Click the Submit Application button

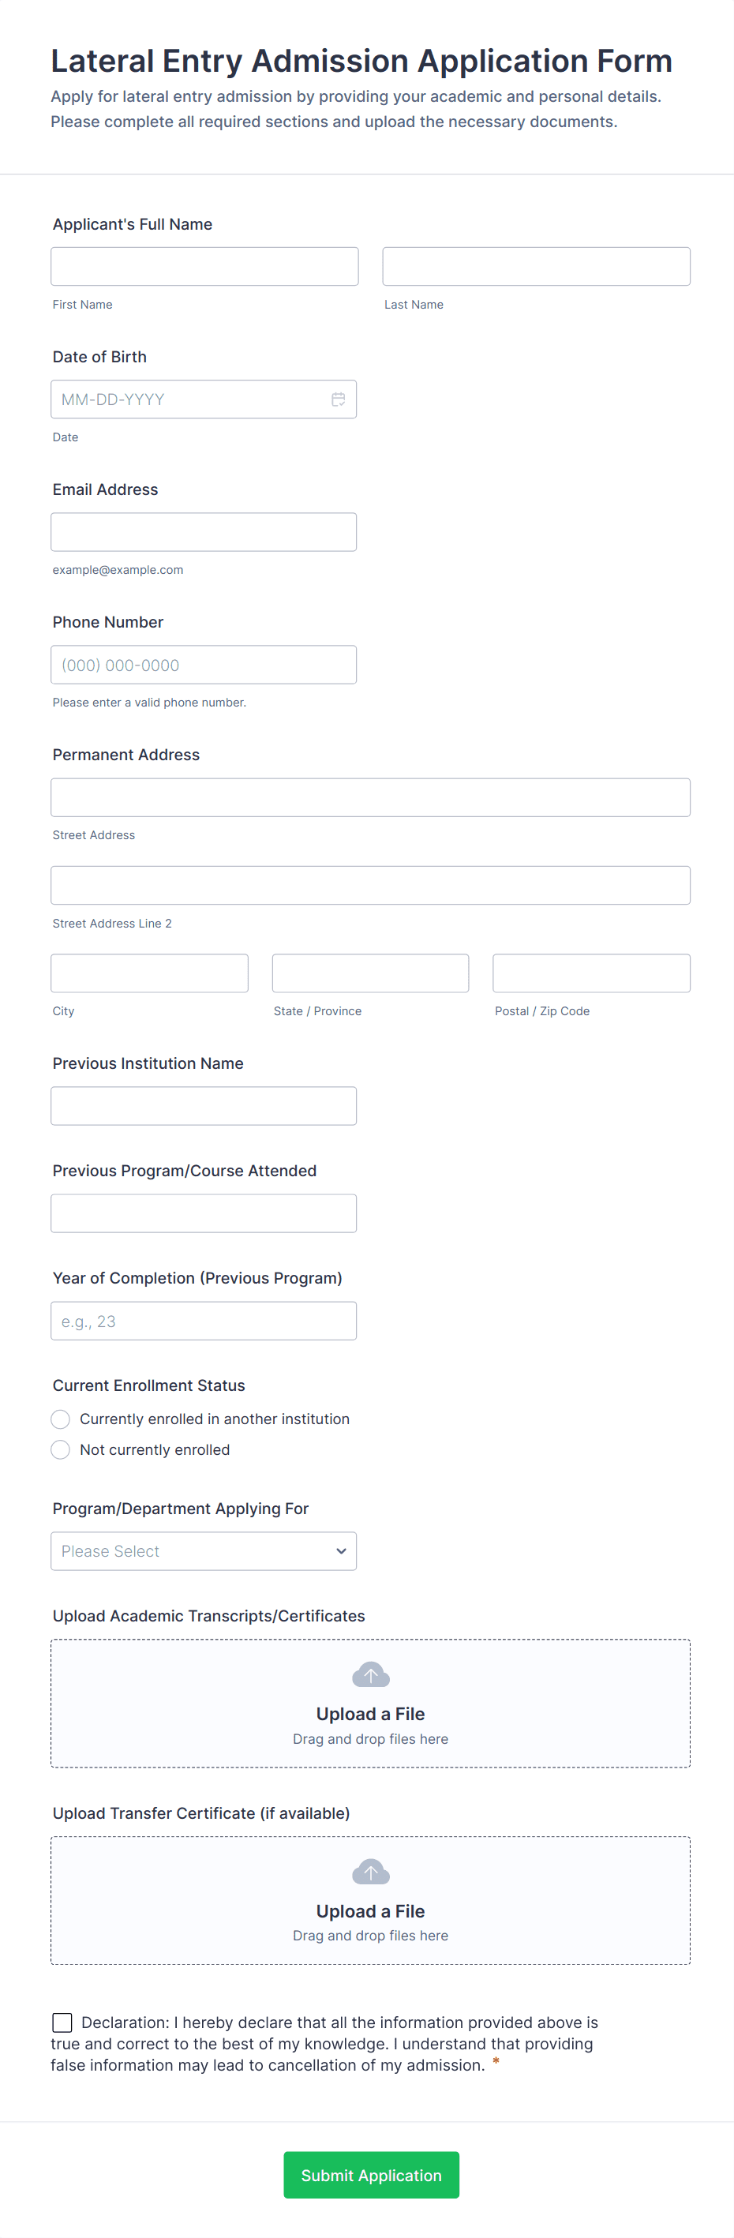[371, 2175]
